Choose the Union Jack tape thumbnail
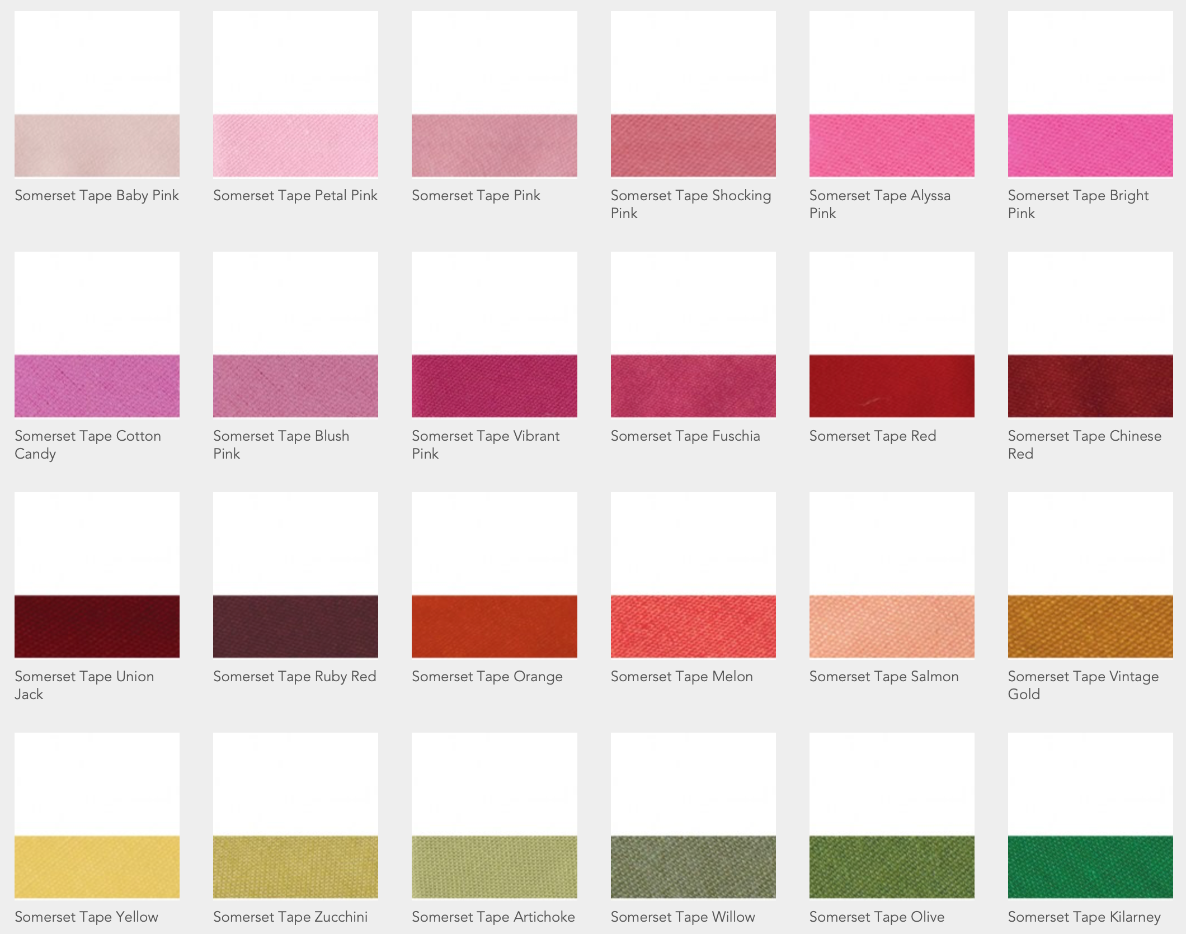 click(x=97, y=626)
